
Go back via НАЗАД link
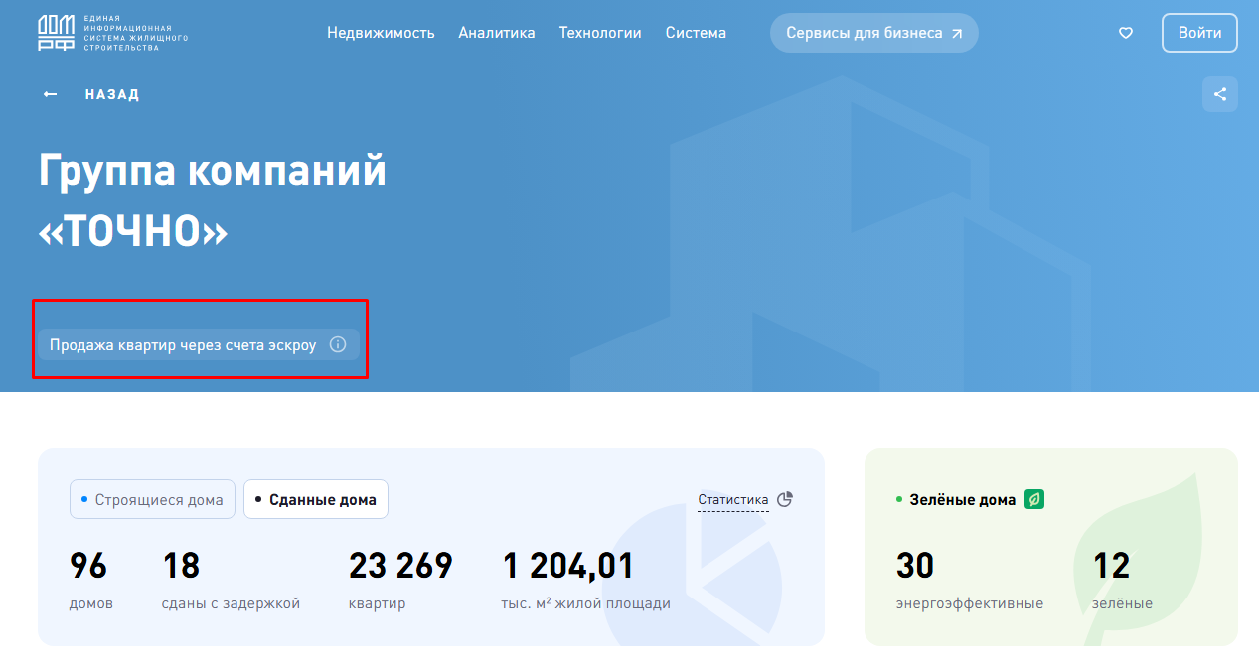coord(112,94)
